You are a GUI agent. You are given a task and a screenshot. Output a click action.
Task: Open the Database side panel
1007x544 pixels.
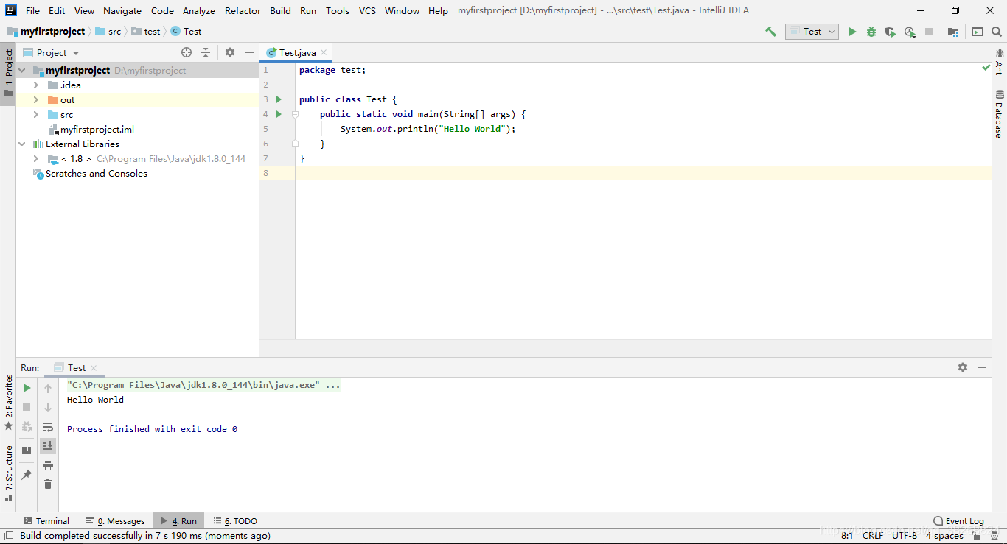(x=1000, y=113)
